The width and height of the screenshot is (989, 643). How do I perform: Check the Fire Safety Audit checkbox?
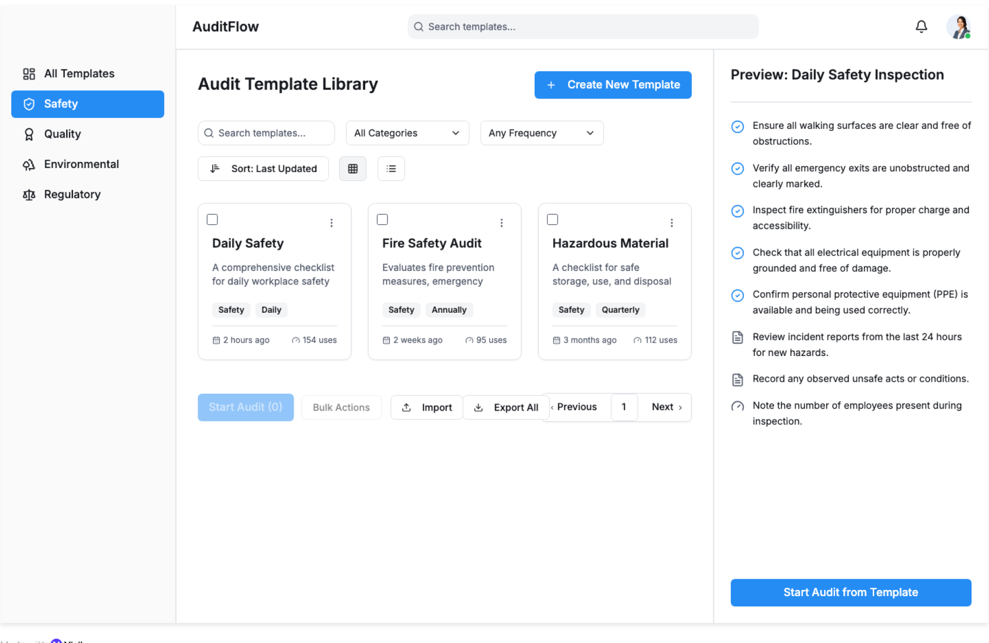[382, 219]
